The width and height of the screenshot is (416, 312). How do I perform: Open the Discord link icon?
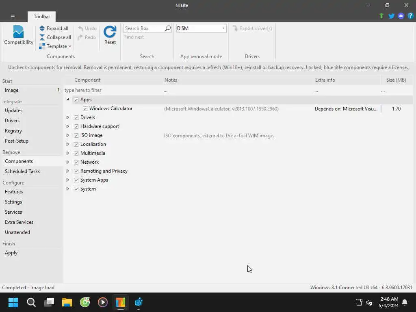coord(401,16)
